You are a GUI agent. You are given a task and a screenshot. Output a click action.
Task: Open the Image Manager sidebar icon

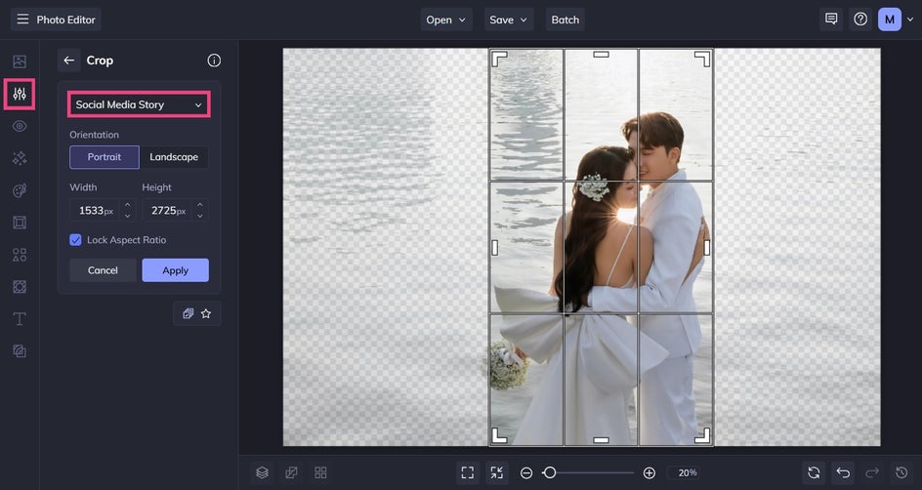[x=20, y=61]
